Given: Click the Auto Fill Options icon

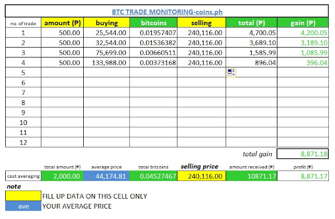Looking at the screenshot, I should [x=231, y=73].
